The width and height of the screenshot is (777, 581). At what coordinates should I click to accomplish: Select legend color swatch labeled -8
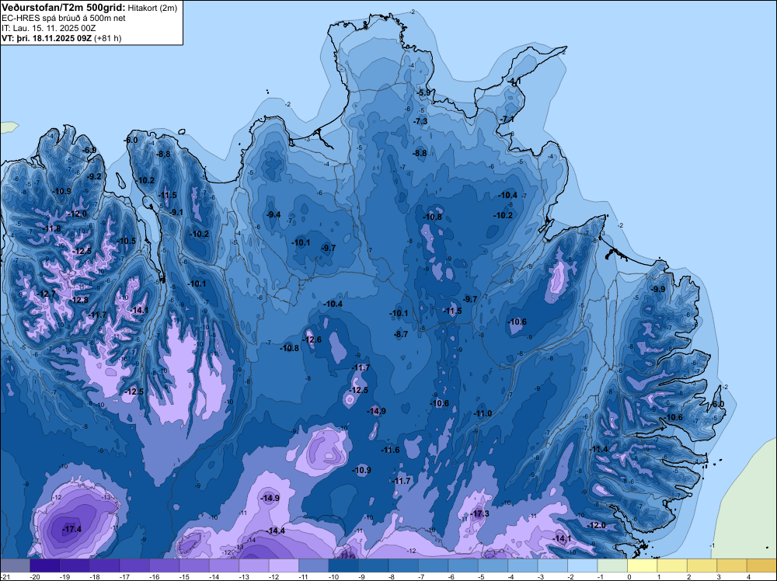tap(403, 565)
